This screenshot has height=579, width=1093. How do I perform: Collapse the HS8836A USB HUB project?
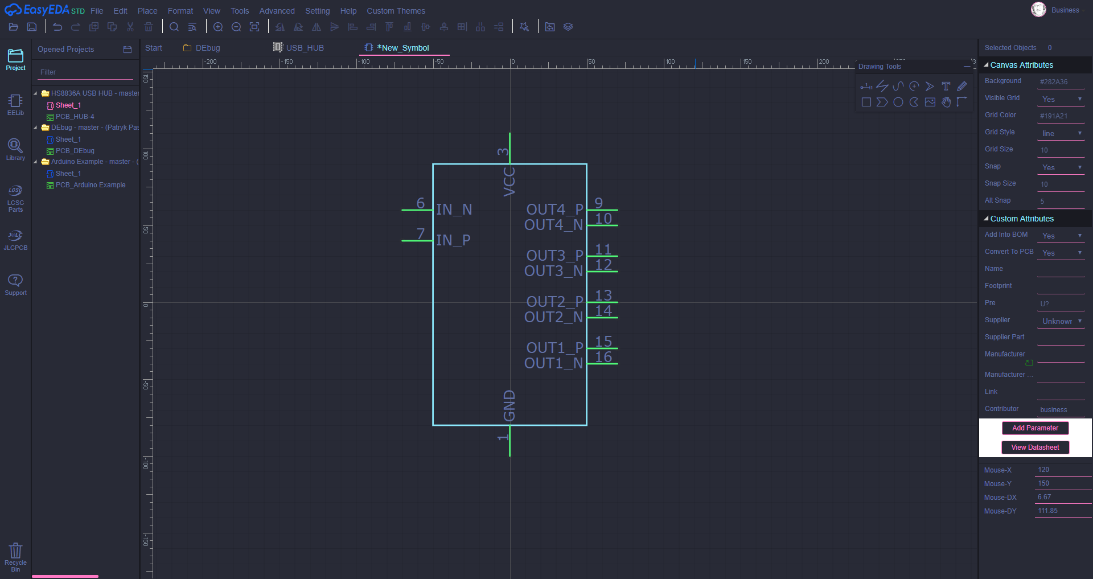coord(35,93)
